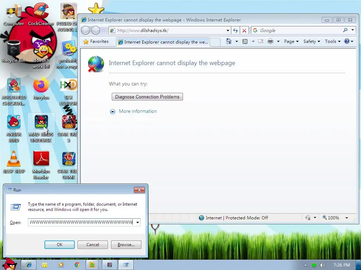
Task: Open the Tools menu
Action: pos(333,41)
